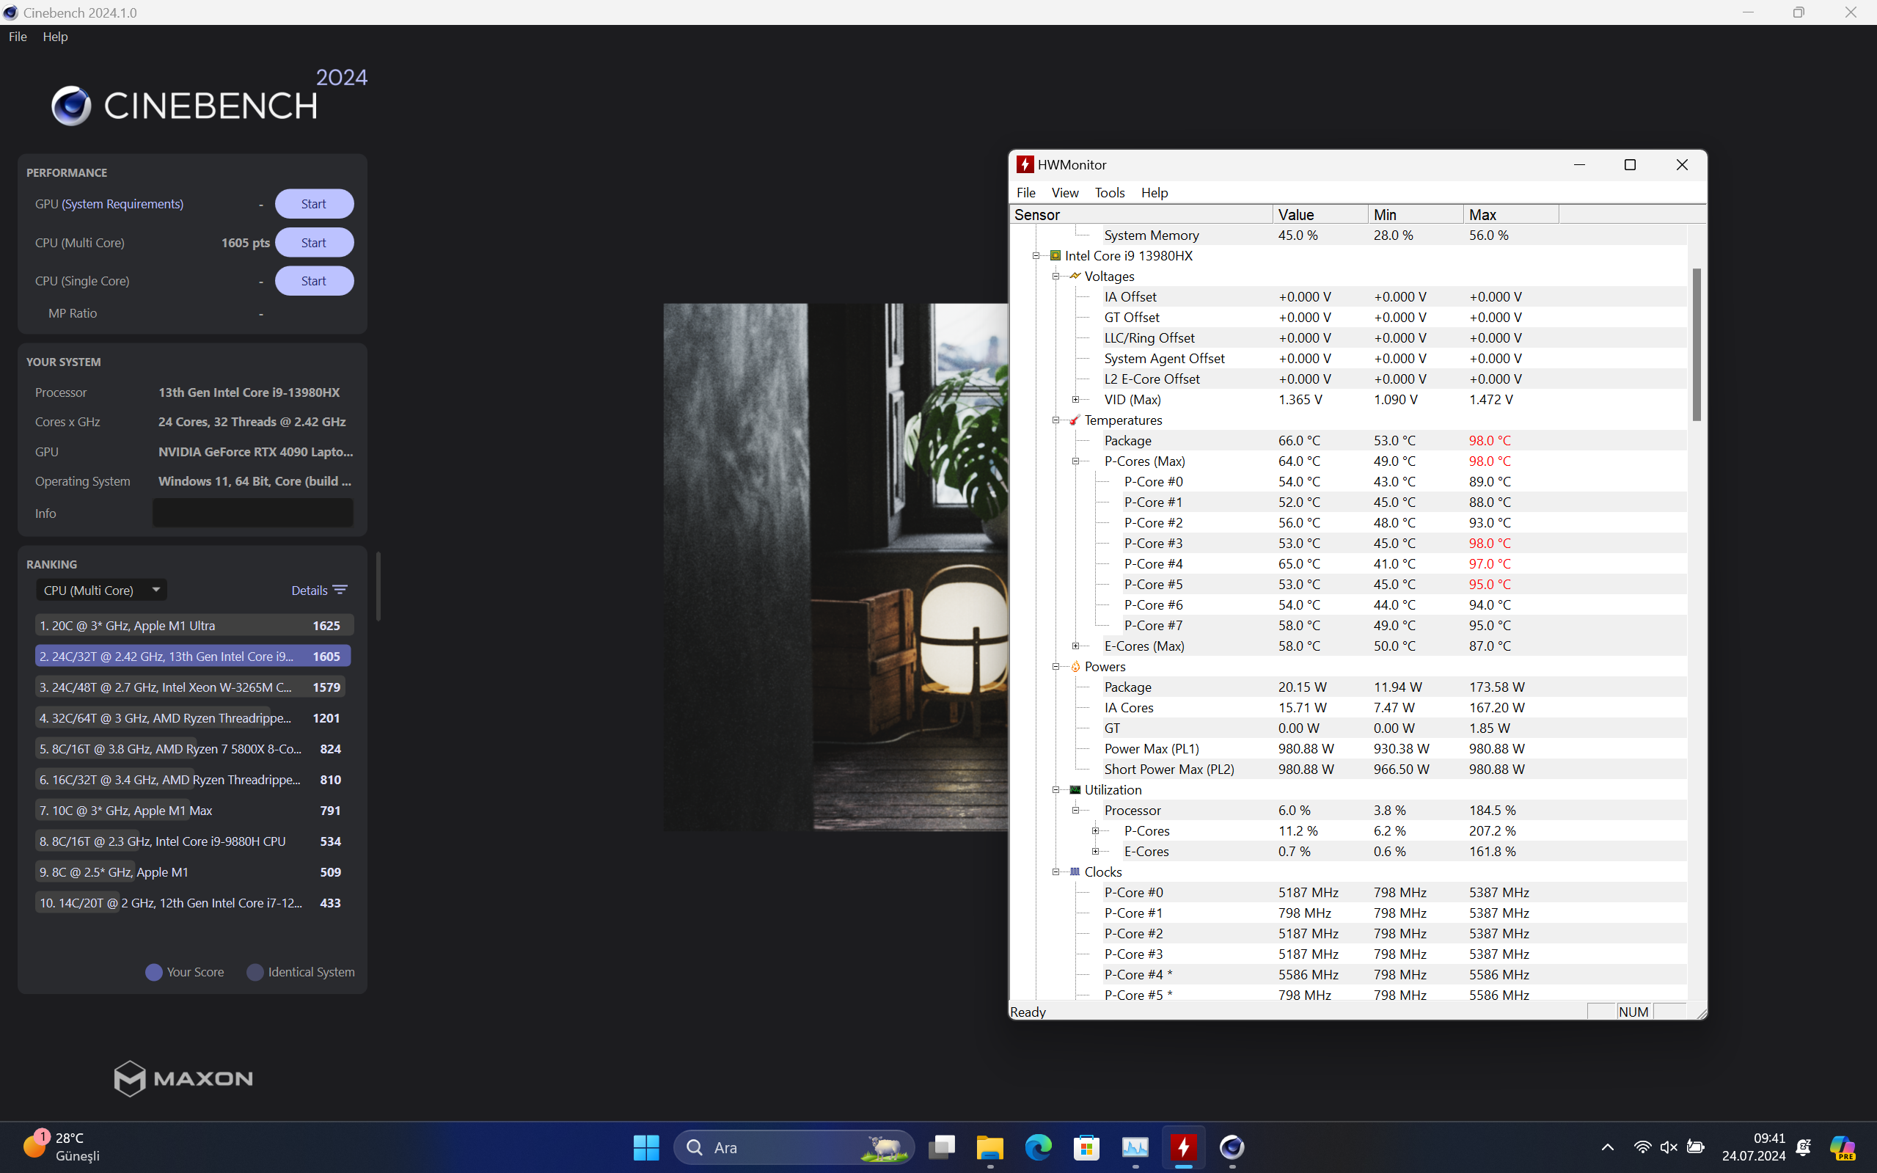Collapse the Intel Core i9 13980HX node
The image size is (1877, 1173).
(1036, 256)
